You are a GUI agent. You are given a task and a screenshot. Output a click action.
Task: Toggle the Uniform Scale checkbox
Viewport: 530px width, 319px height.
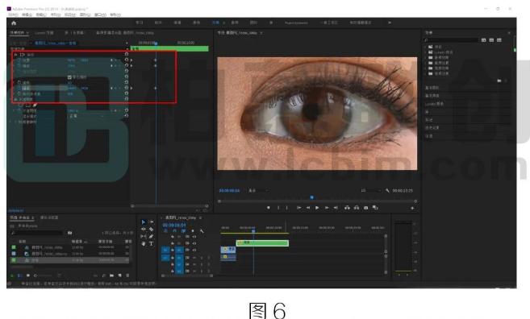pos(69,77)
